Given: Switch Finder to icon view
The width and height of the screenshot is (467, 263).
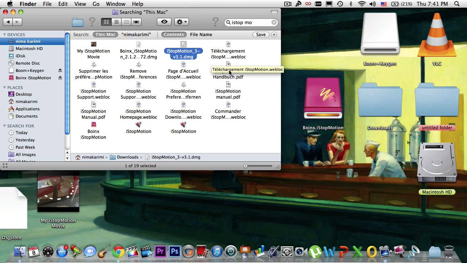Looking at the screenshot, I should (106, 22).
